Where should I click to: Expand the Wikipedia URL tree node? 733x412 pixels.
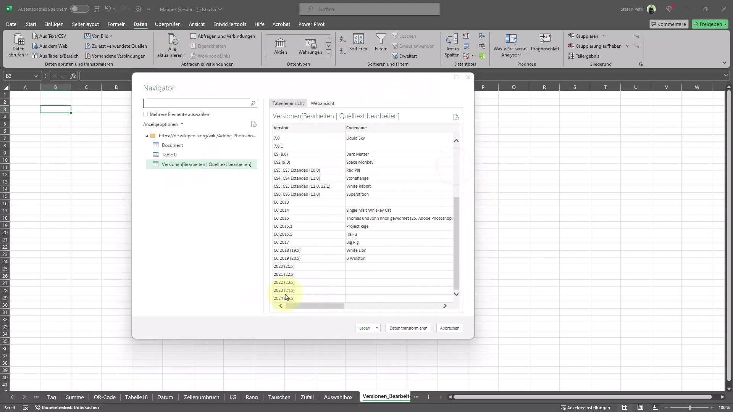point(147,135)
